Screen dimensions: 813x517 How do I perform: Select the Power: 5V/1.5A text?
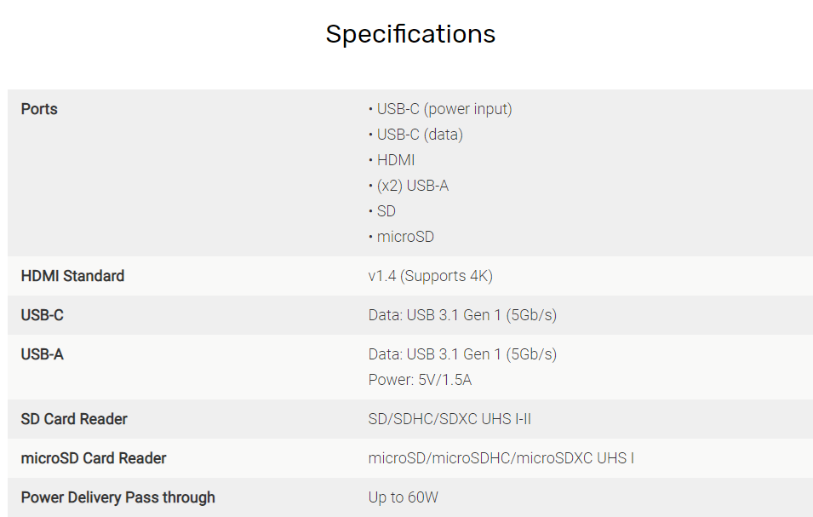pos(420,380)
